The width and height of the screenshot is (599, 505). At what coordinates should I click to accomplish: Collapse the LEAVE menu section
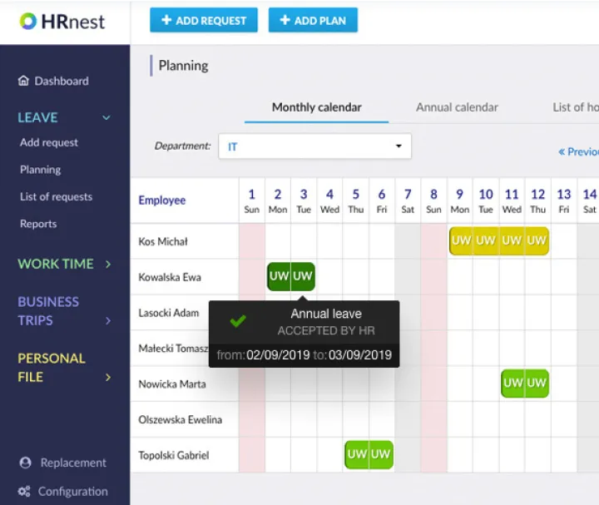pyautogui.click(x=106, y=118)
